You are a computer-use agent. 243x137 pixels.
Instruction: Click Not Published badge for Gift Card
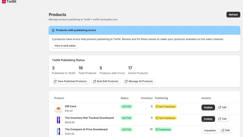[166, 107]
